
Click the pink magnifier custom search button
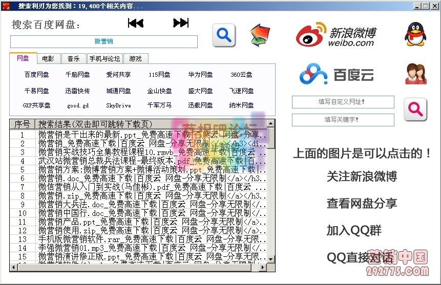415,109
